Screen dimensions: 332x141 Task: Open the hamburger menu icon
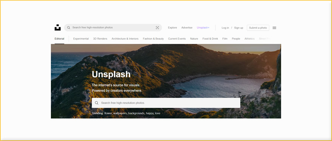coord(274,28)
